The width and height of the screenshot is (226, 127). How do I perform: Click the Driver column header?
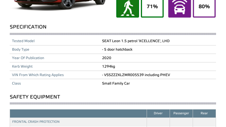[158, 113]
